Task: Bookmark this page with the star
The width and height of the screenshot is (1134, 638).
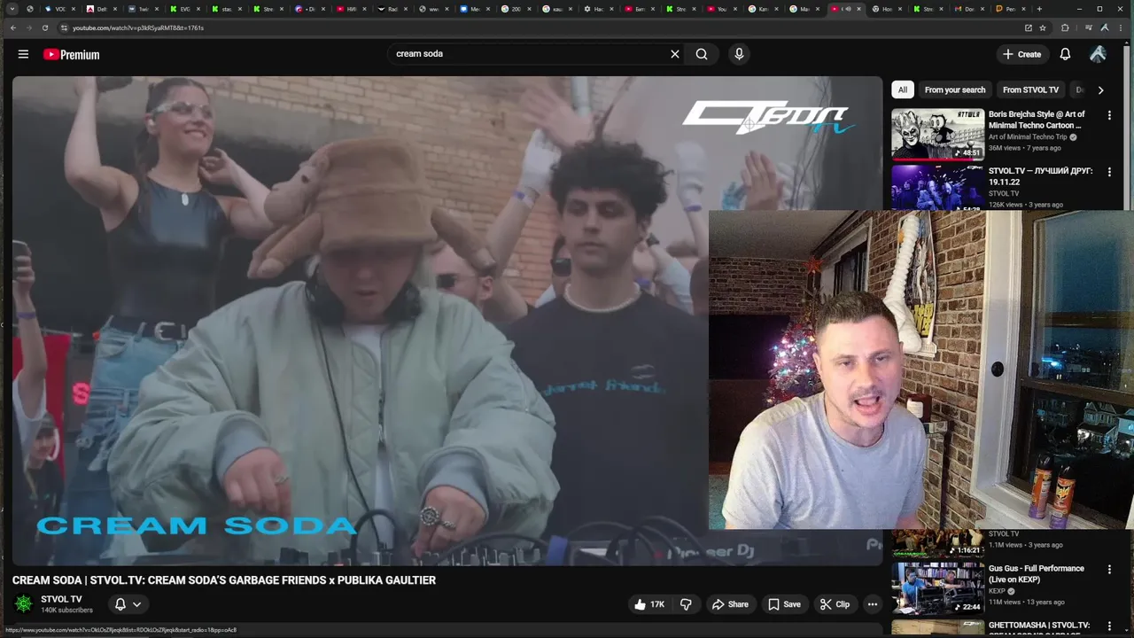Action: tap(1043, 27)
